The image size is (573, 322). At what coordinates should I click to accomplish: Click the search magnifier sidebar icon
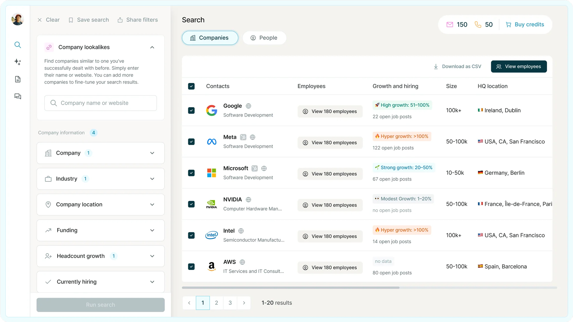(x=18, y=45)
